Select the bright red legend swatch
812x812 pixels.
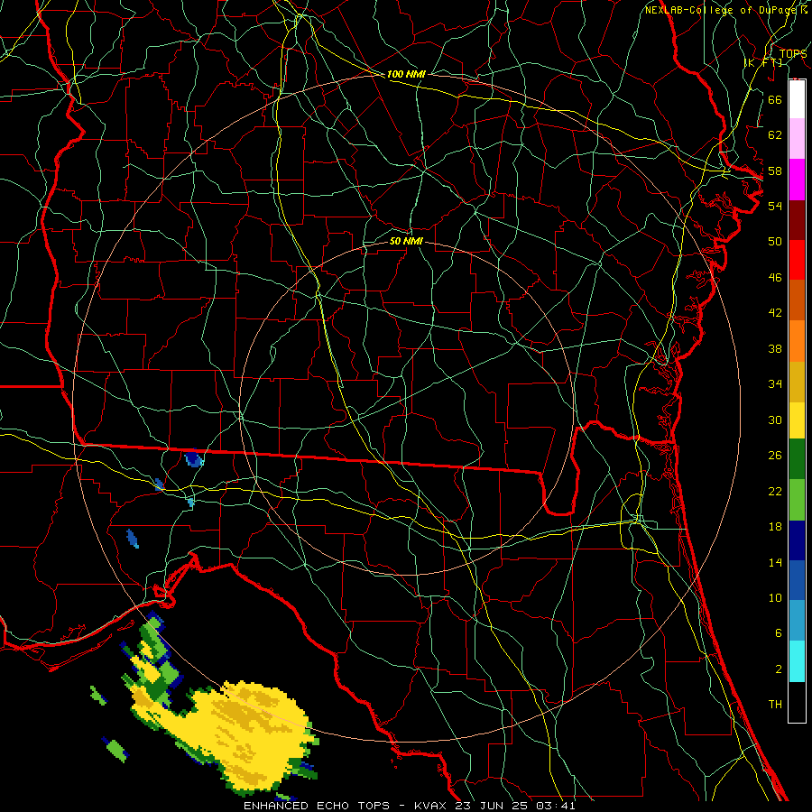pyautogui.click(x=797, y=260)
